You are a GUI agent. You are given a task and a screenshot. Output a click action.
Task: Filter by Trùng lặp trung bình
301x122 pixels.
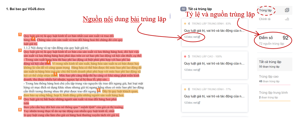(274, 95)
